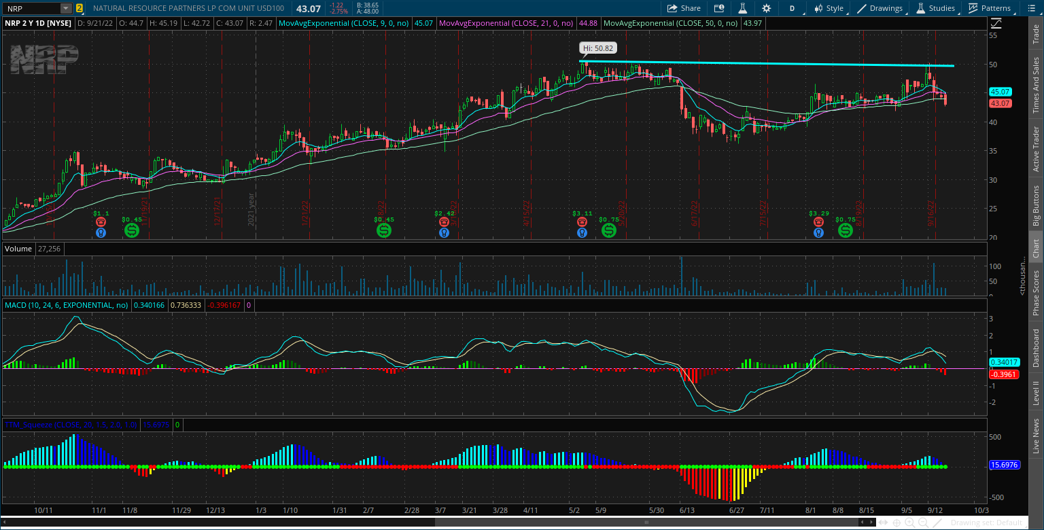Click the price axis scale icon
Screen dimensions: 1044x530
point(996,22)
